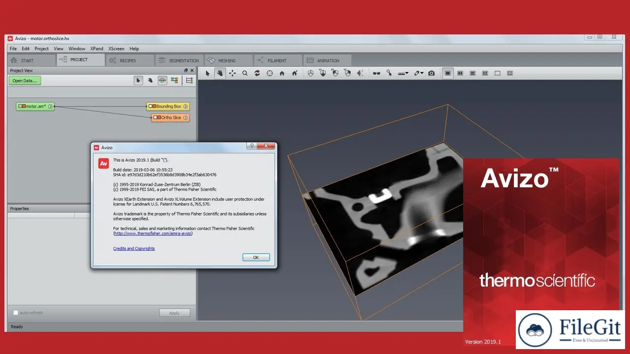Set view to XZ plane
This screenshot has width=630, height=354.
[335, 73]
